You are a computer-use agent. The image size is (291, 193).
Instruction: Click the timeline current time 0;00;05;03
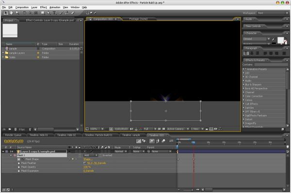coord(14,141)
